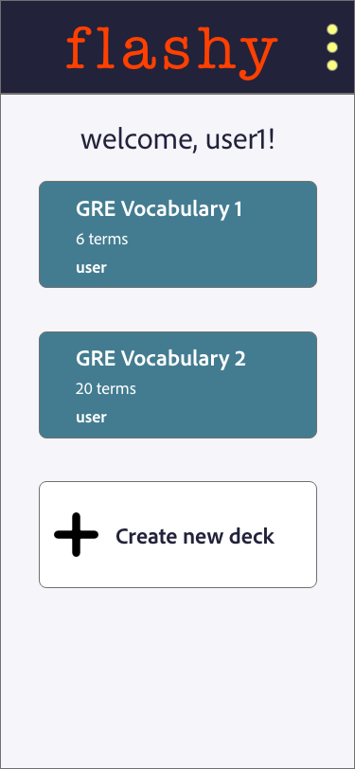This screenshot has height=769, width=355.
Task: Open the GRE Vocabulary 2 deck card
Action: (178, 385)
